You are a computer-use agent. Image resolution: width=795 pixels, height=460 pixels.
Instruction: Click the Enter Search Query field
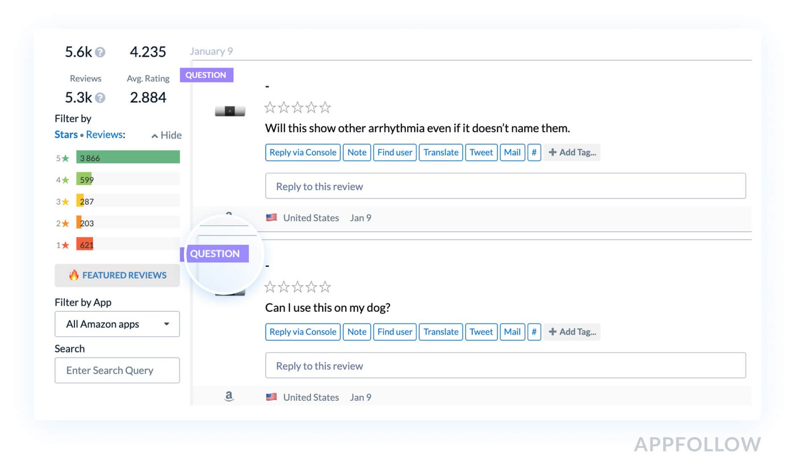click(117, 370)
